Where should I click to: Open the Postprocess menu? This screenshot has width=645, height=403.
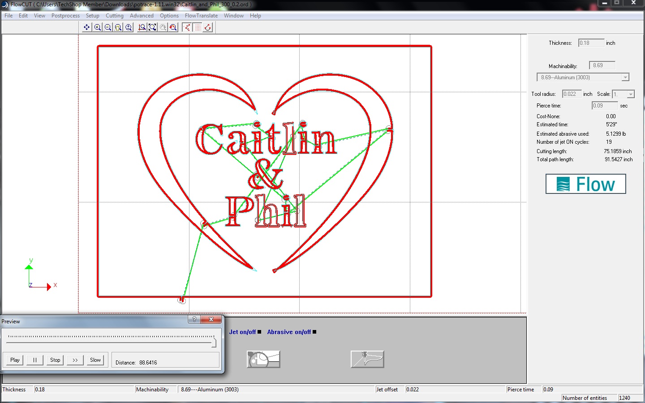(x=65, y=16)
